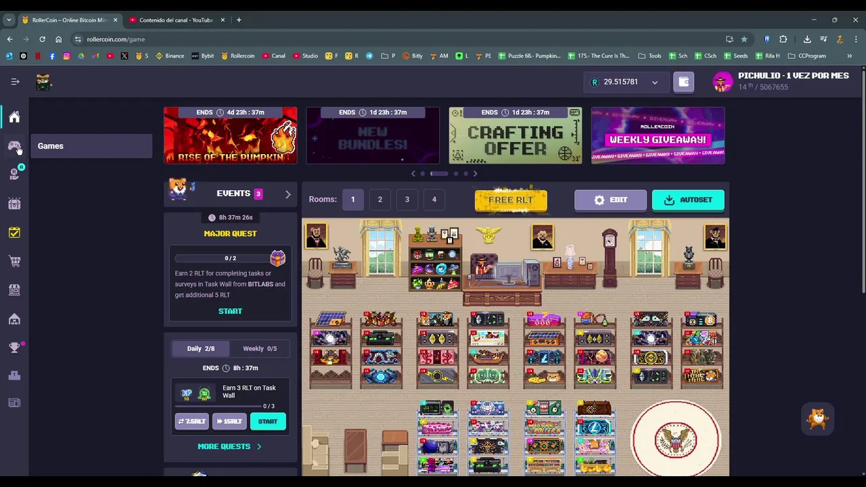Click the 15RLT skip quest button
Viewport: 866px width, 487px height.
(229, 421)
